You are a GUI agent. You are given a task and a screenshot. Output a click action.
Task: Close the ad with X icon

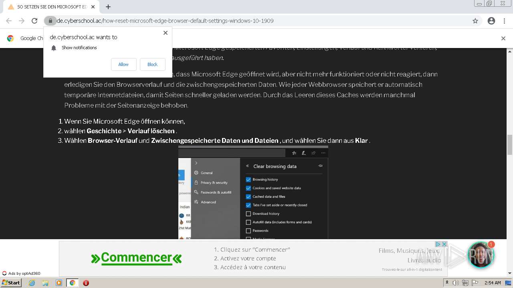(x=444, y=244)
